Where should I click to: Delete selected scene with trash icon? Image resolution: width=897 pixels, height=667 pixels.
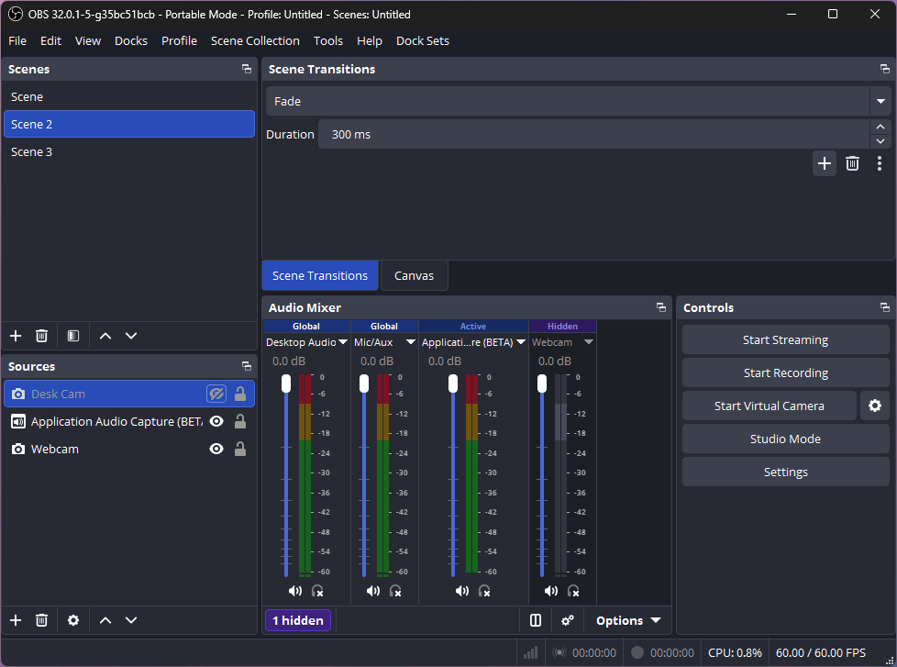point(42,336)
